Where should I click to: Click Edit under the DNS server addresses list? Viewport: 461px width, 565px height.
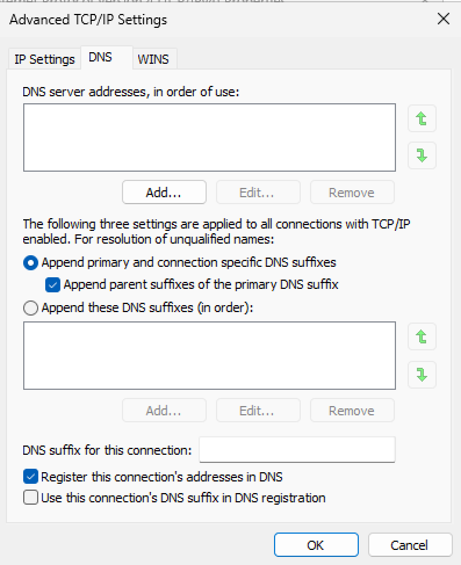[x=258, y=193]
